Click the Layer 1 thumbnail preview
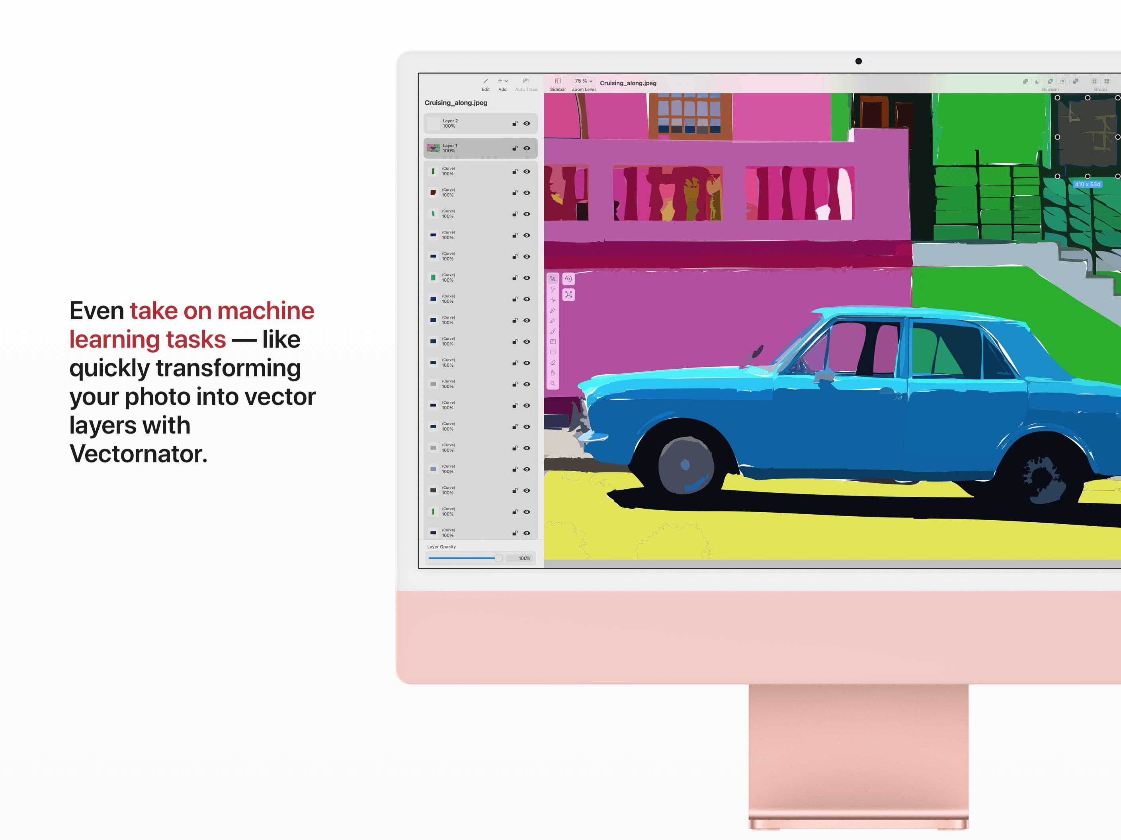The image size is (1121, 840). tap(433, 148)
